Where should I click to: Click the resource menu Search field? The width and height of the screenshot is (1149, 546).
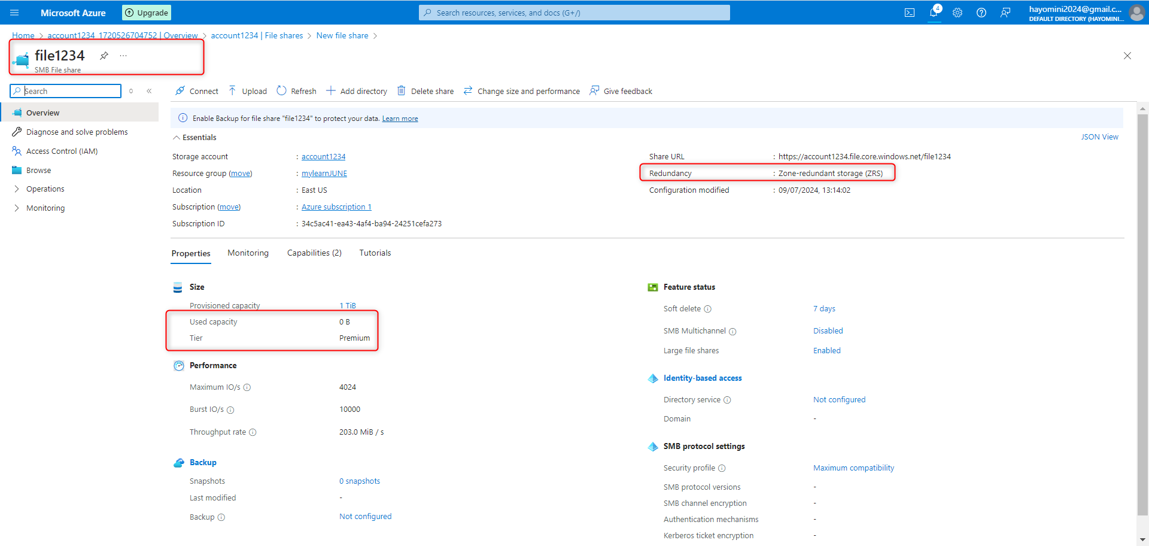pos(66,91)
